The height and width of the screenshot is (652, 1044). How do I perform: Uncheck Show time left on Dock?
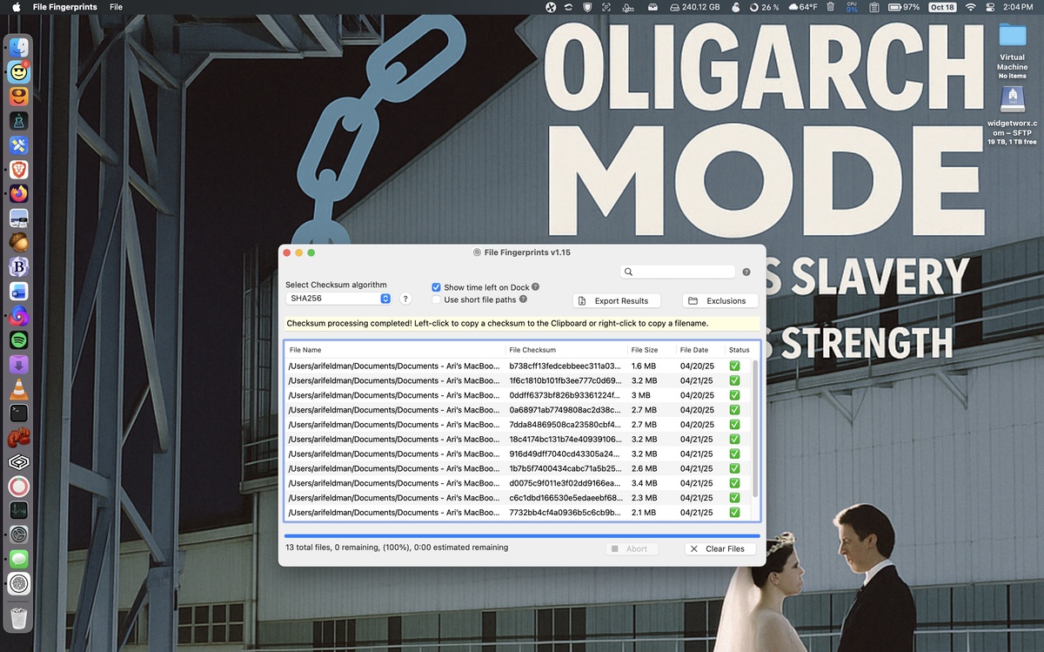[x=437, y=287]
